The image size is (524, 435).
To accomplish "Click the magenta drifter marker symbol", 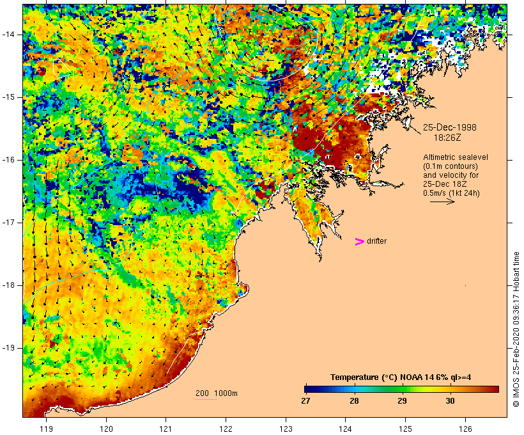I will 360,242.
